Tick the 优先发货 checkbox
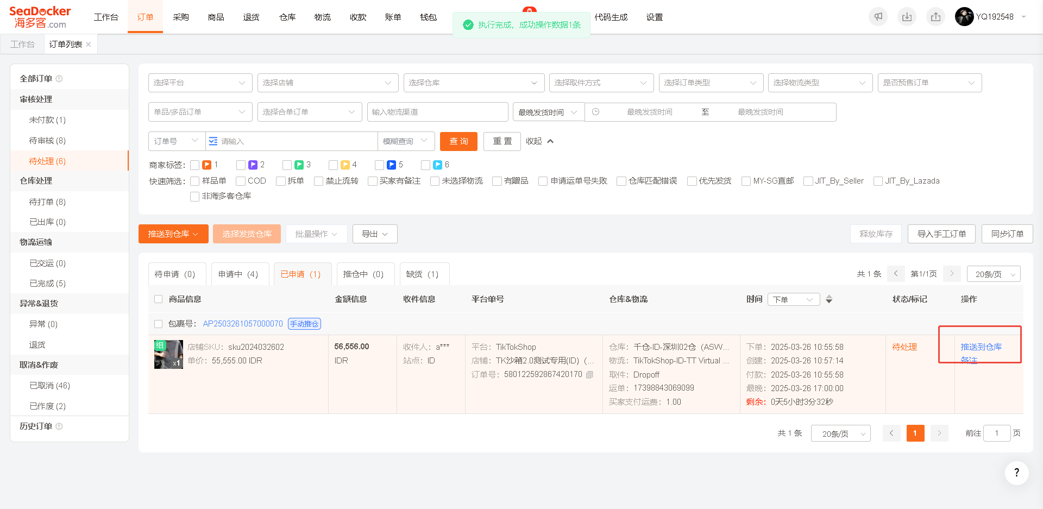The height and width of the screenshot is (509, 1043). (x=692, y=181)
